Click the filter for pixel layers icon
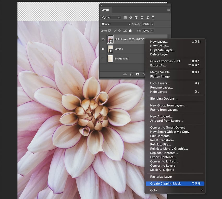 125,18
